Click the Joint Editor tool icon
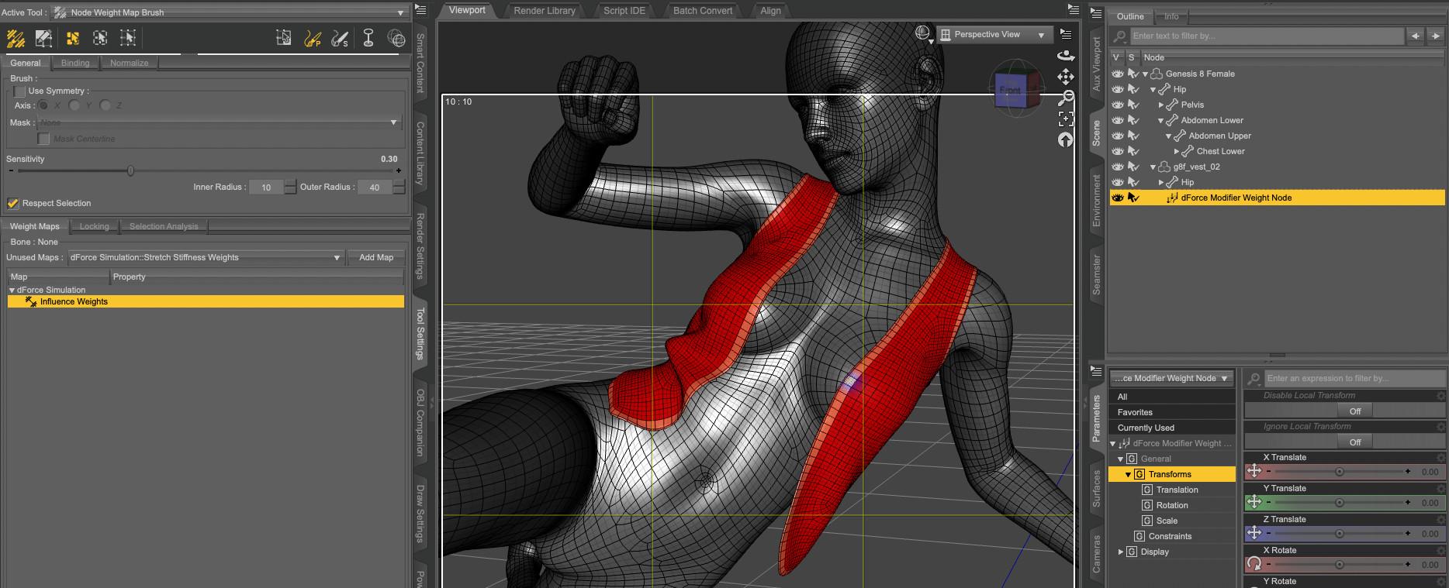The image size is (1449, 588). 368,38
